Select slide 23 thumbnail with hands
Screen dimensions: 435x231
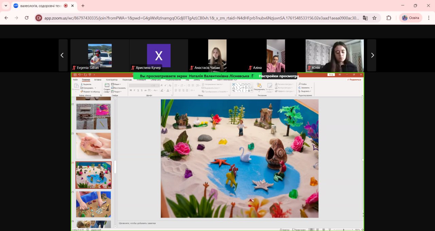pyautogui.click(x=93, y=145)
